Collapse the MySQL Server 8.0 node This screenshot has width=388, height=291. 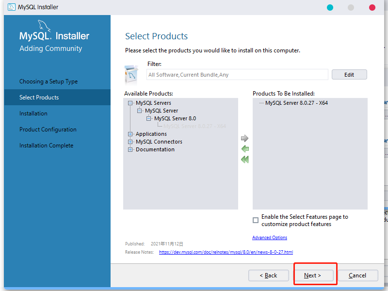tap(148, 118)
